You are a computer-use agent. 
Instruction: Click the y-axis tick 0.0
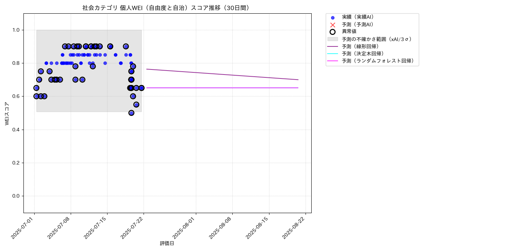(x=17, y=196)
